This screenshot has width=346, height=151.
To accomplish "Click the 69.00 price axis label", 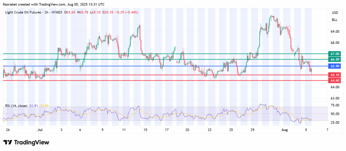I will tap(335, 32).
